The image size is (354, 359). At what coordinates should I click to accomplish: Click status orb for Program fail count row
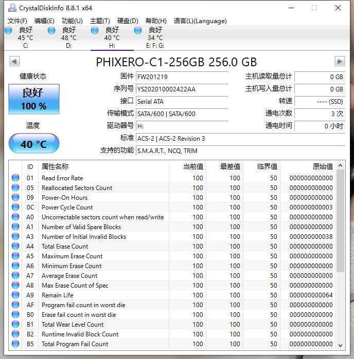coord(15,305)
